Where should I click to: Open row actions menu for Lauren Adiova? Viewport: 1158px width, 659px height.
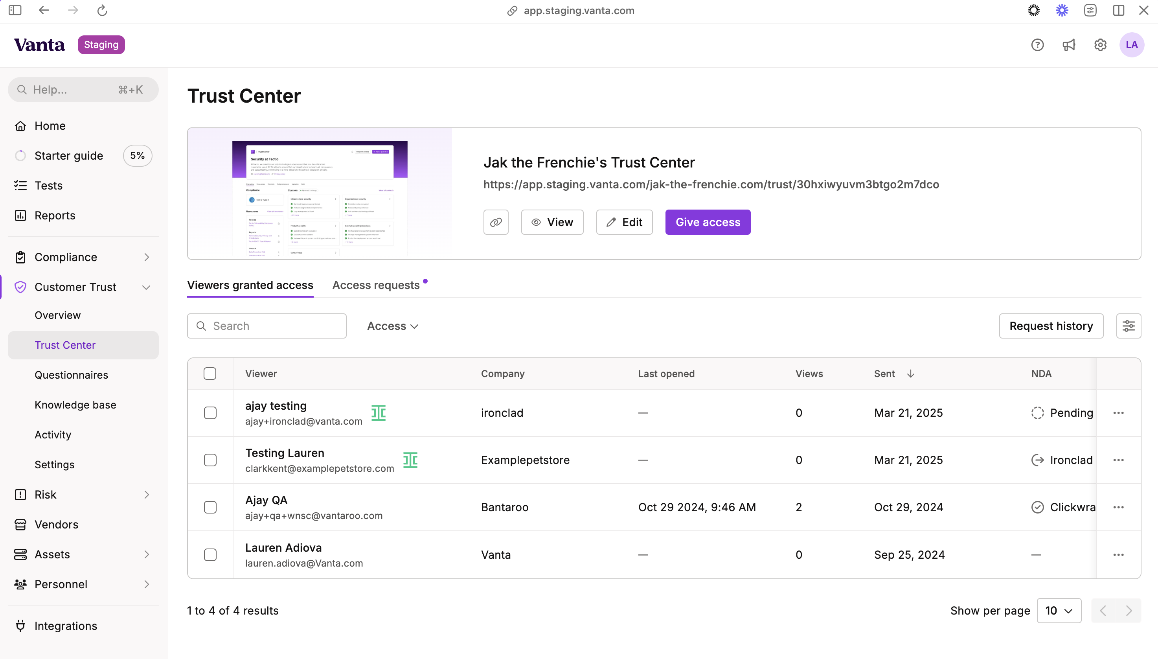[x=1119, y=555]
